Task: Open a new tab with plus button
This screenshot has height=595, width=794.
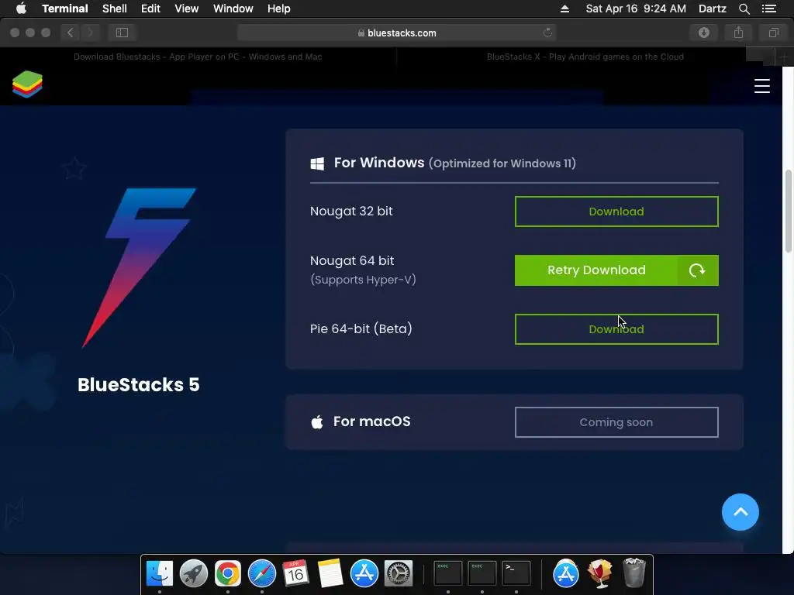Action: coord(784,57)
